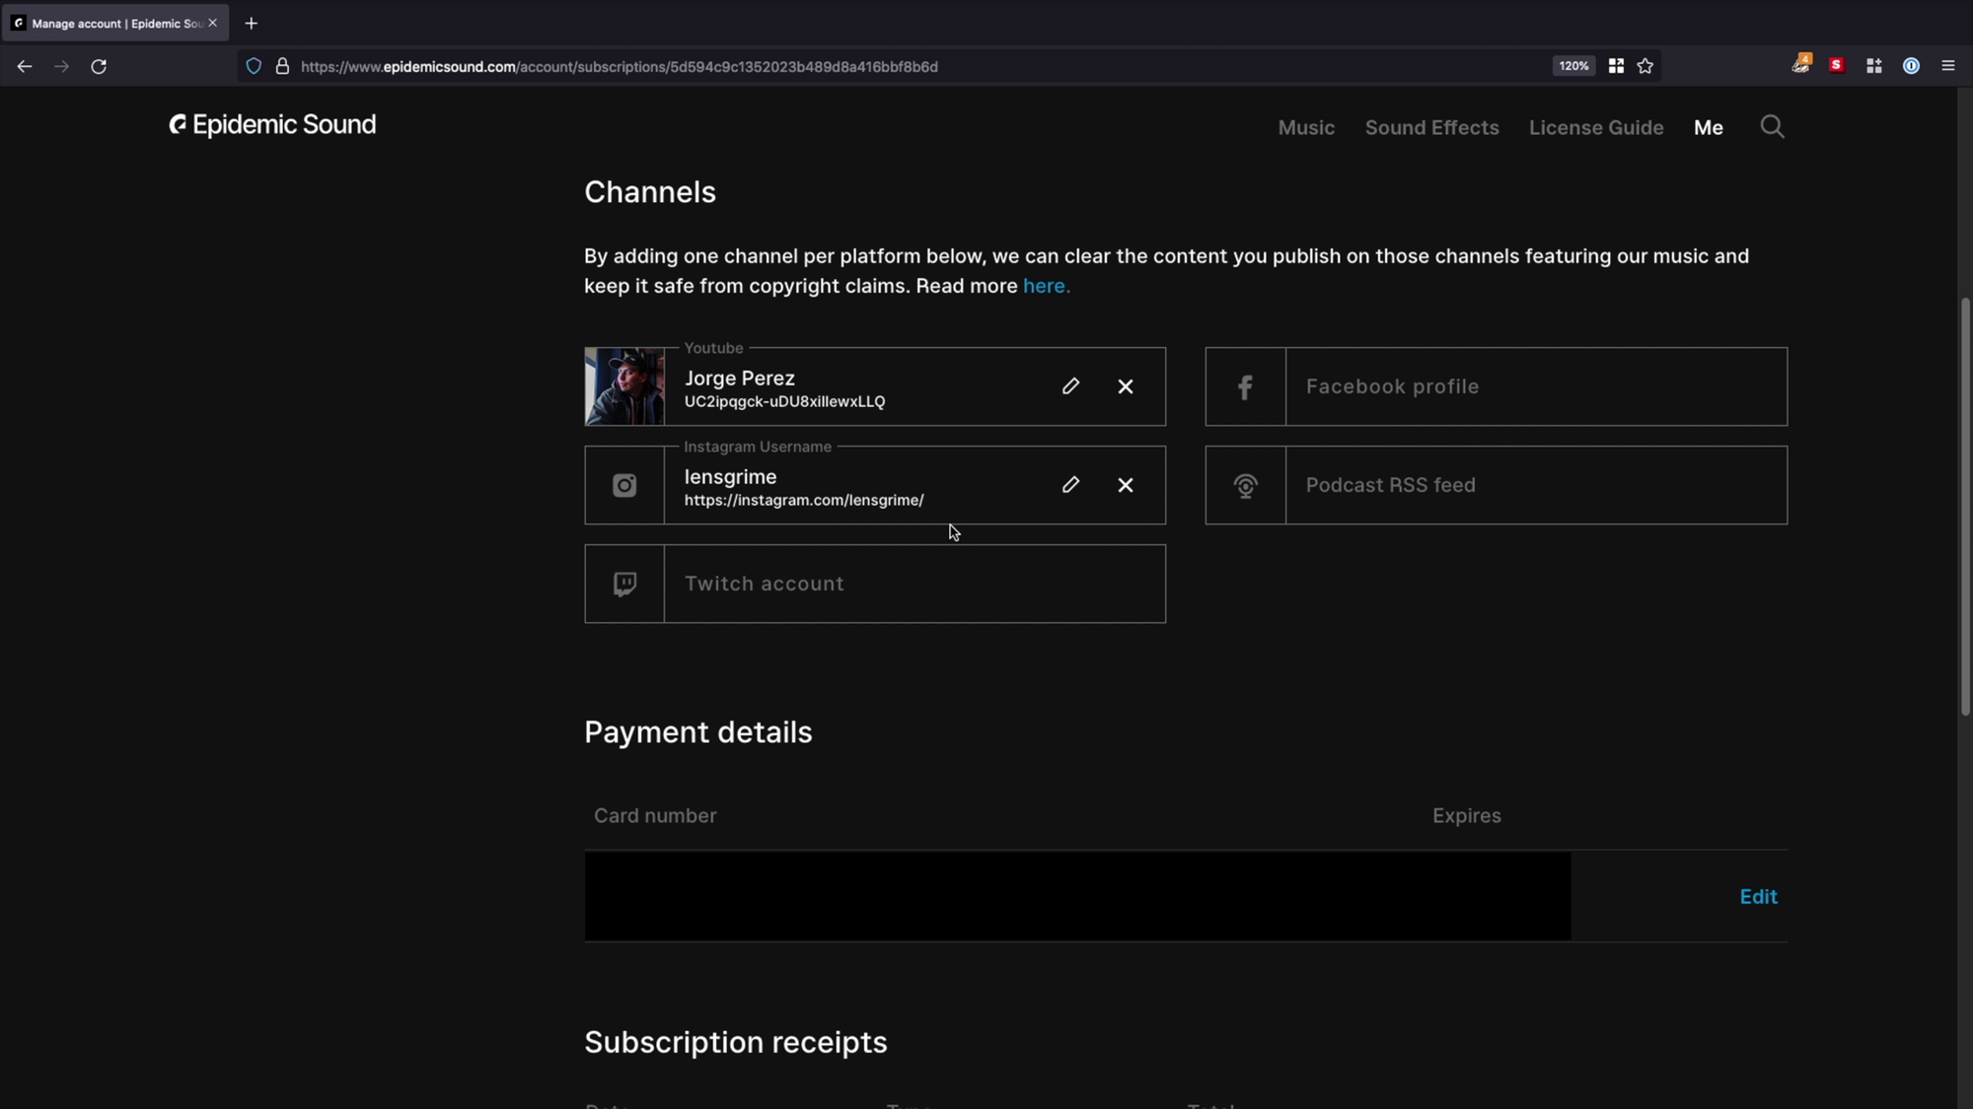Remove the Jorge Perez Youtube channel
Viewport: 1973px width, 1109px height.
1126,386
